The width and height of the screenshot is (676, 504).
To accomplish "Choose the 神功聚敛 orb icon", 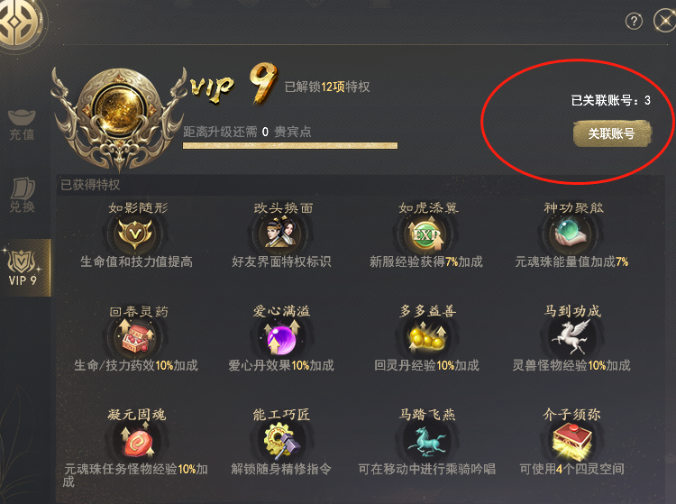I will 571,233.
